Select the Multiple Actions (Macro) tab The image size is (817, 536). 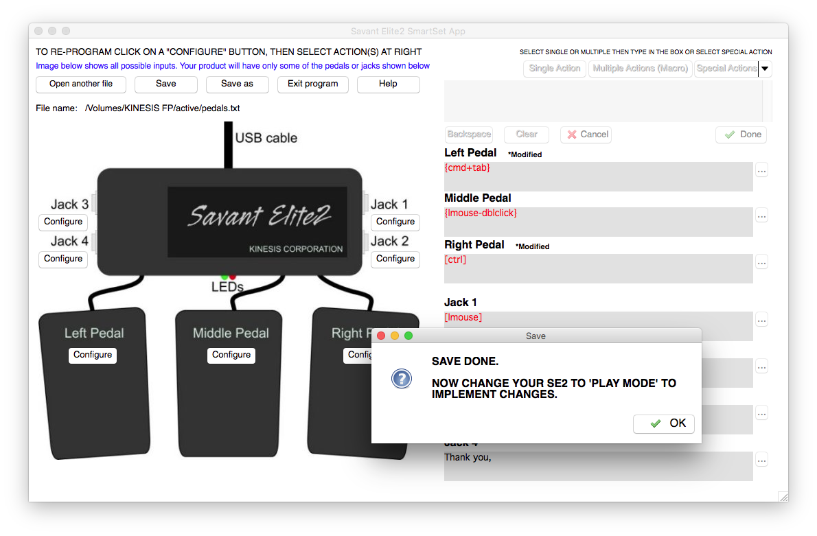click(641, 69)
